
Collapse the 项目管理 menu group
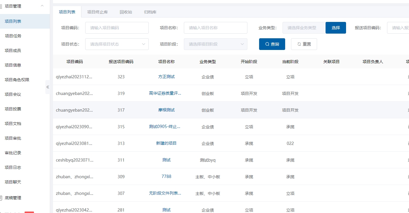[42, 6]
